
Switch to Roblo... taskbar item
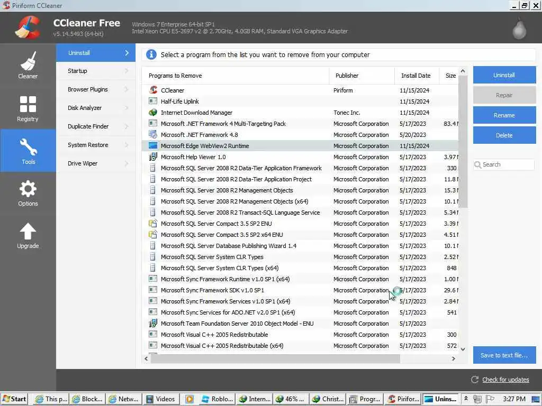tap(217, 399)
